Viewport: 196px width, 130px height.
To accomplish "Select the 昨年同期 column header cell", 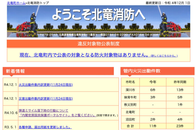I will click(180, 82).
